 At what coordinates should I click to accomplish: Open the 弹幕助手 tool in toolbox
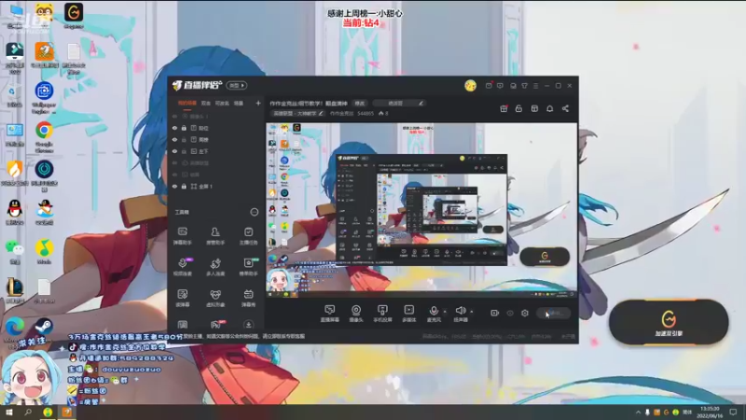(183, 236)
